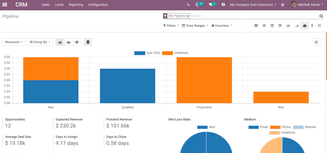
Task: Click the funnel icon on filter facet
Action: click(x=165, y=16)
